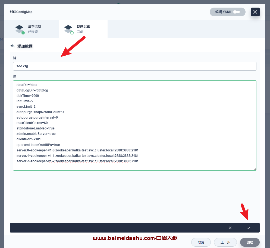Open the 基本信息 step tab
Image resolution: width=270 pixels, height=248 pixels.
coord(32,29)
